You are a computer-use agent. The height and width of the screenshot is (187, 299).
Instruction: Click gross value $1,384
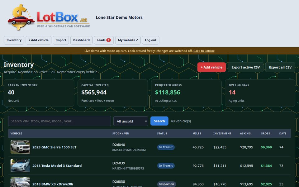tap(266, 165)
